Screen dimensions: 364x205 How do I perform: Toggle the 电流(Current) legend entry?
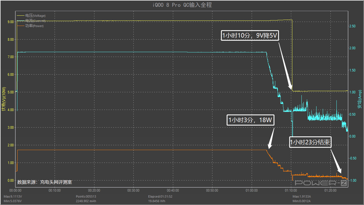[x=35, y=21]
